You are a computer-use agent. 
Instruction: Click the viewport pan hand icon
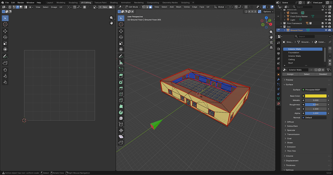point(271,37)
